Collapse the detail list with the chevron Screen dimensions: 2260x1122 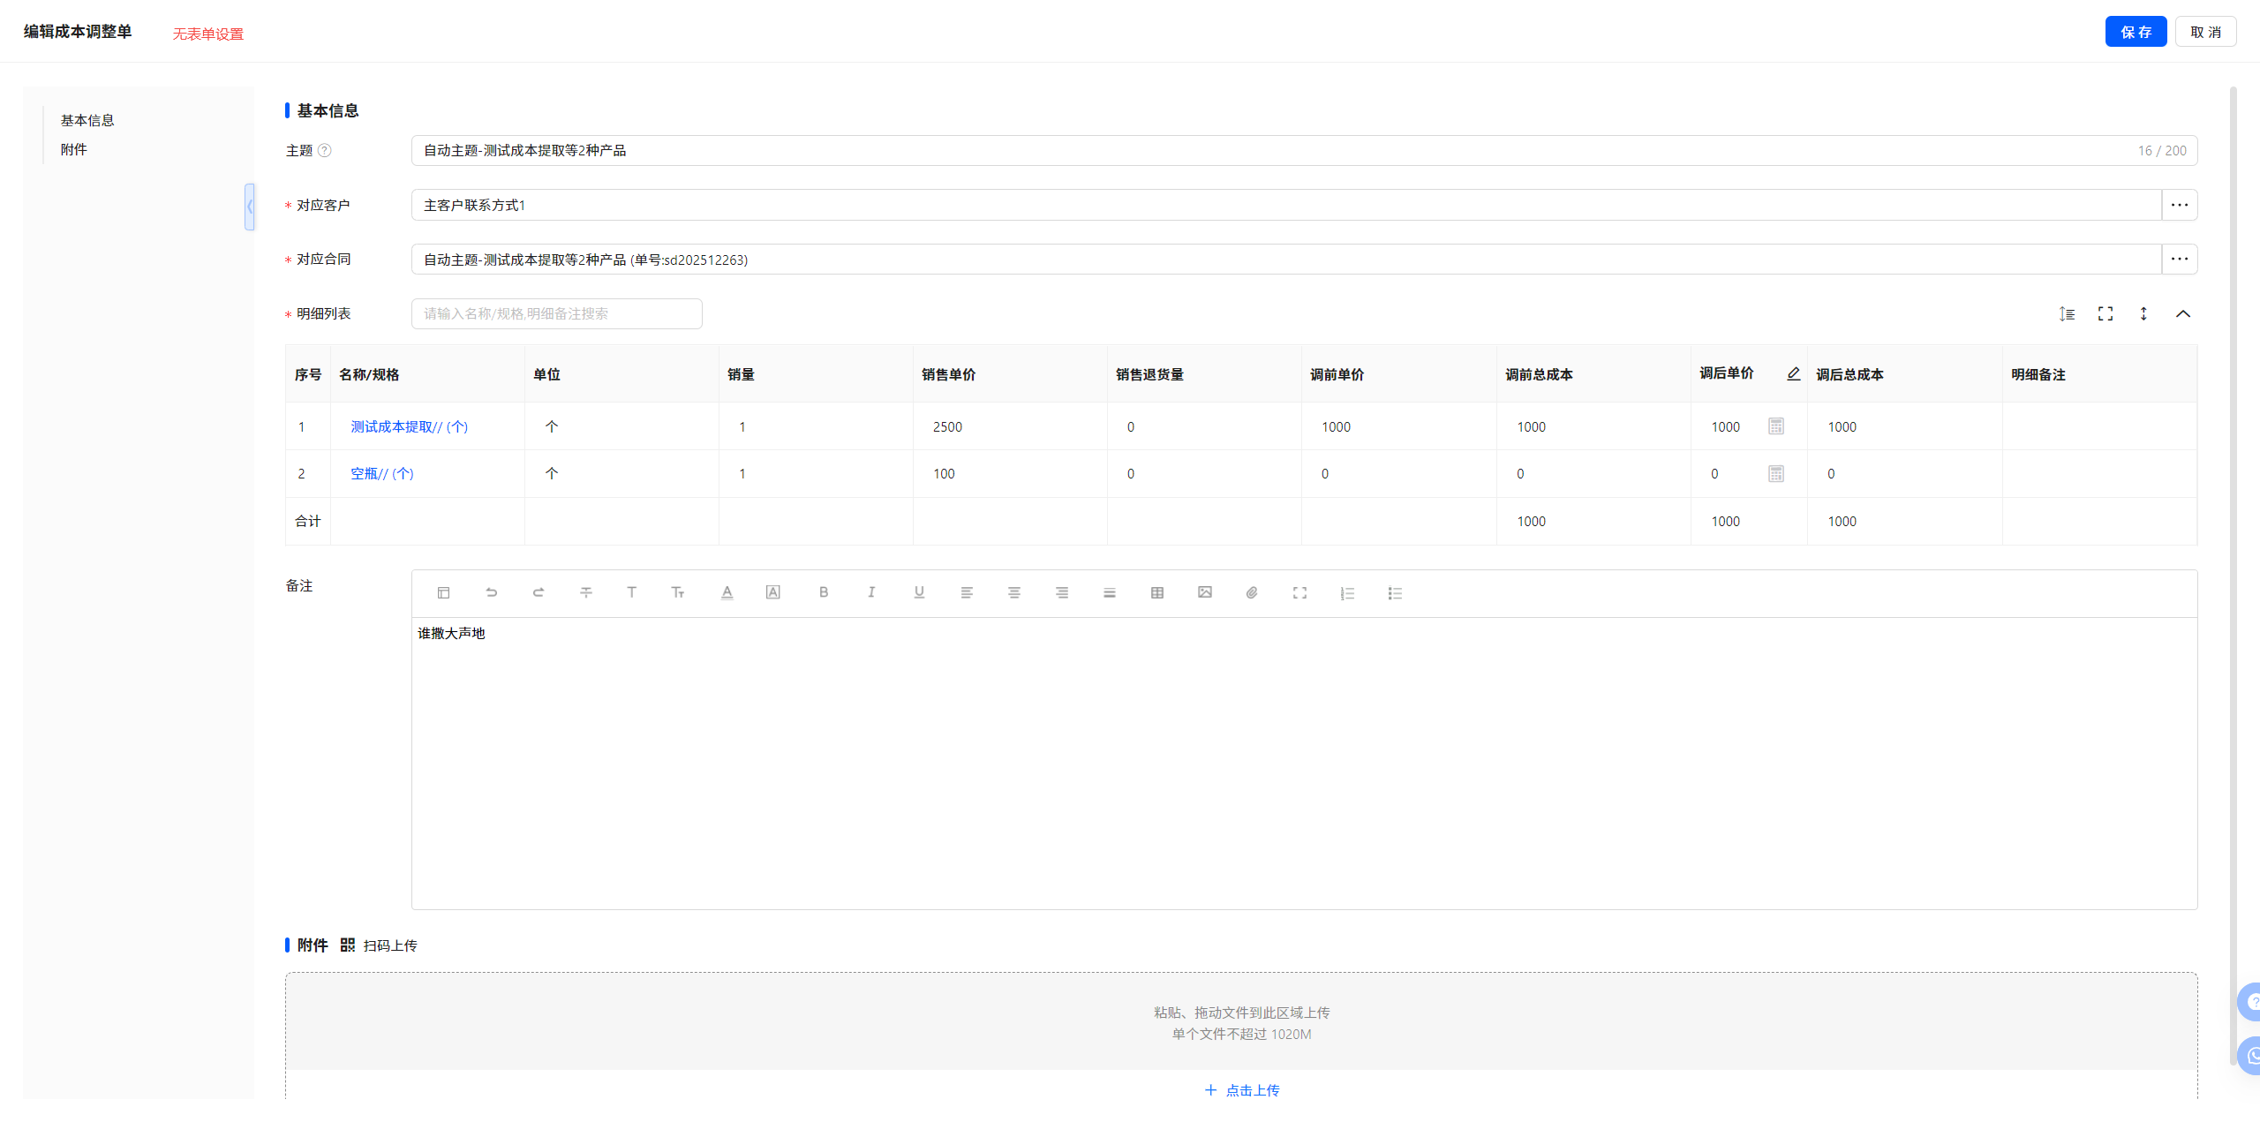coord(2182,313)
